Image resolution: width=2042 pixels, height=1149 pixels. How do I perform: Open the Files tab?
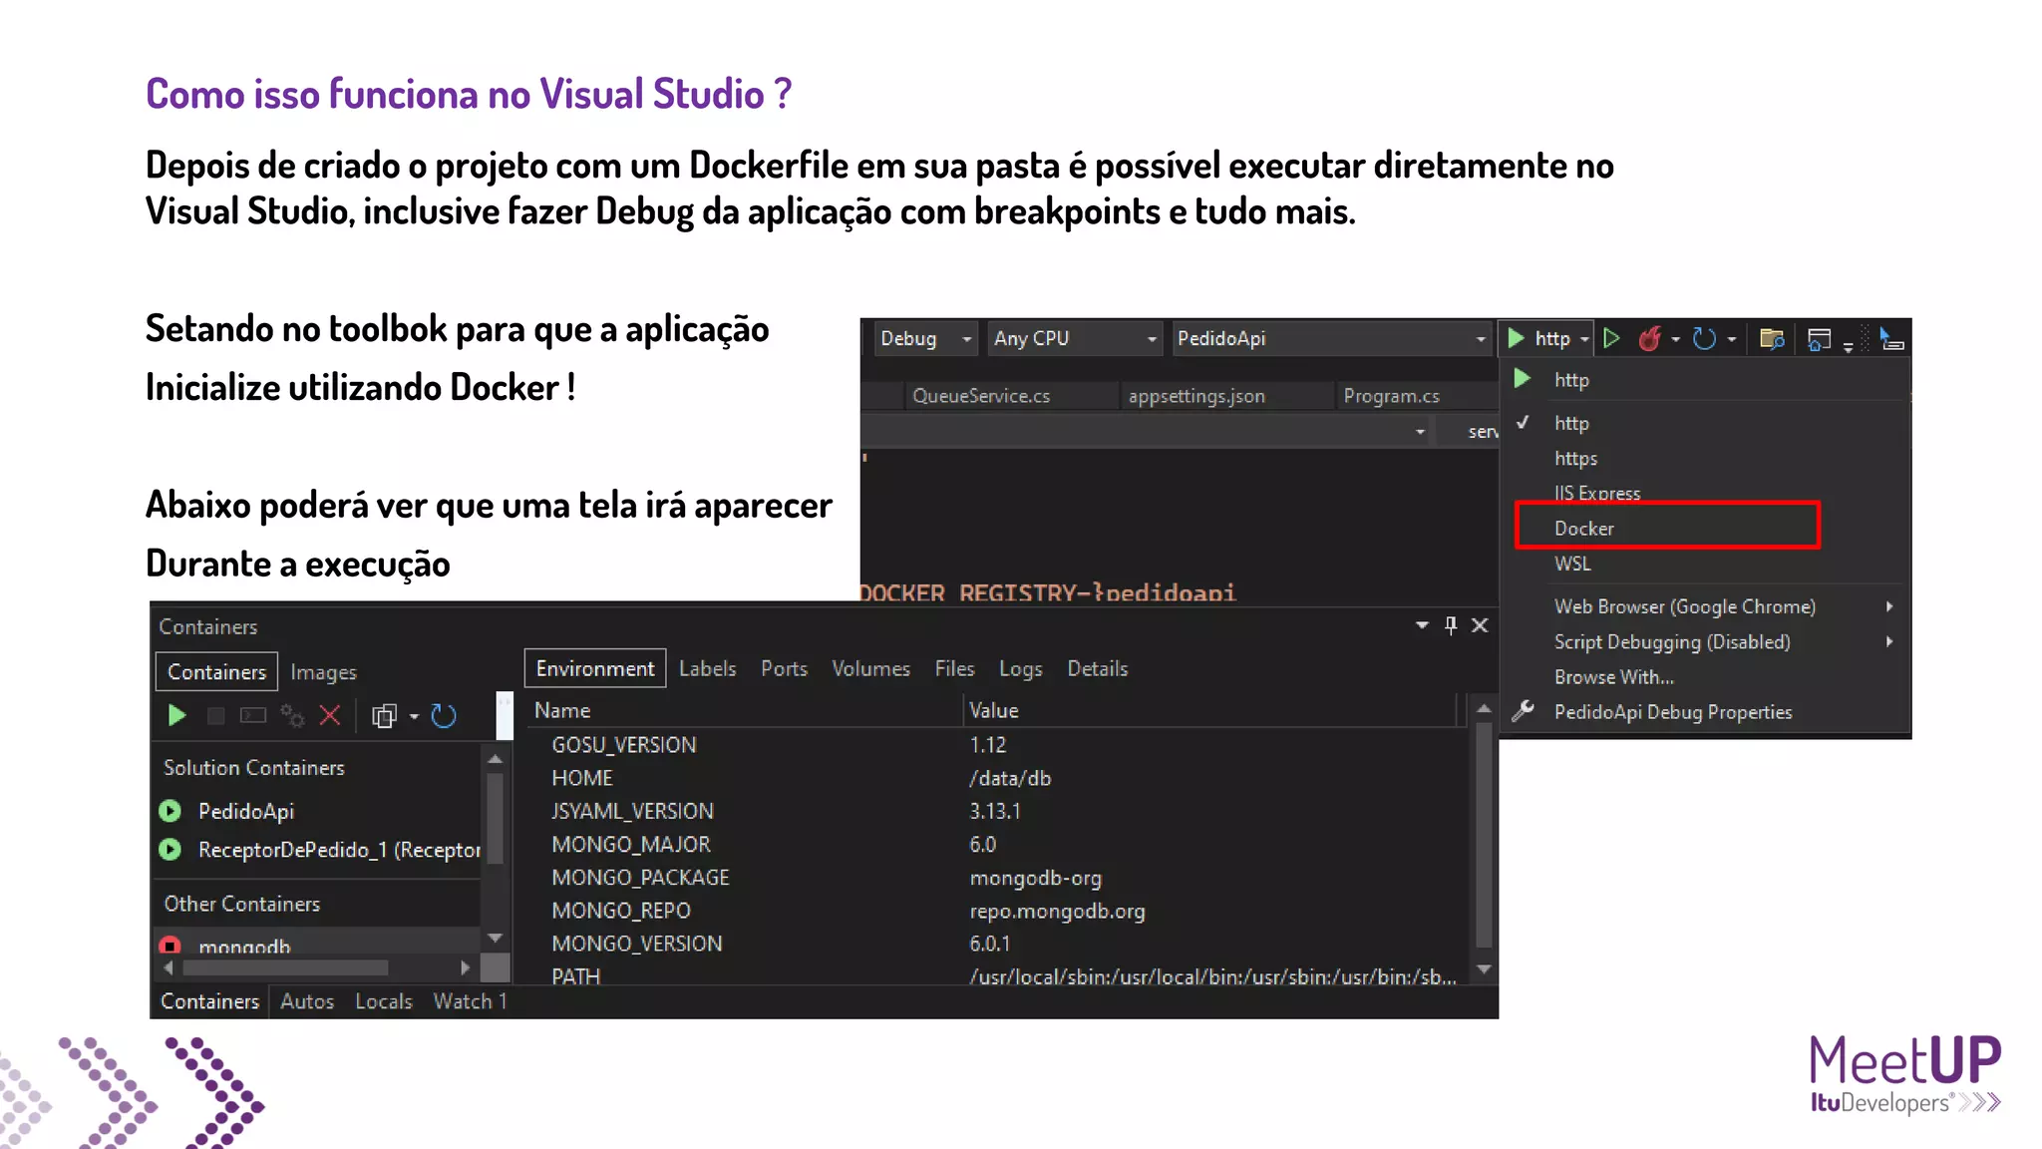pos(954,668)
